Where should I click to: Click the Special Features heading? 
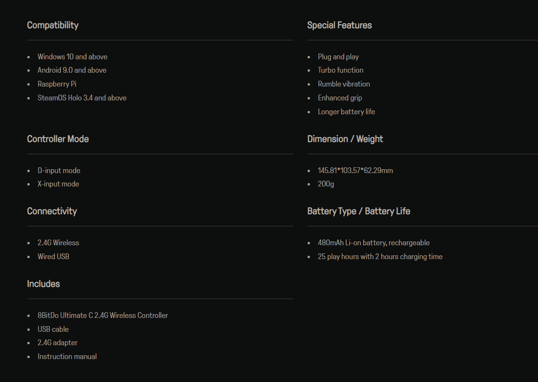pyautogui.click(x=339, y=25)
